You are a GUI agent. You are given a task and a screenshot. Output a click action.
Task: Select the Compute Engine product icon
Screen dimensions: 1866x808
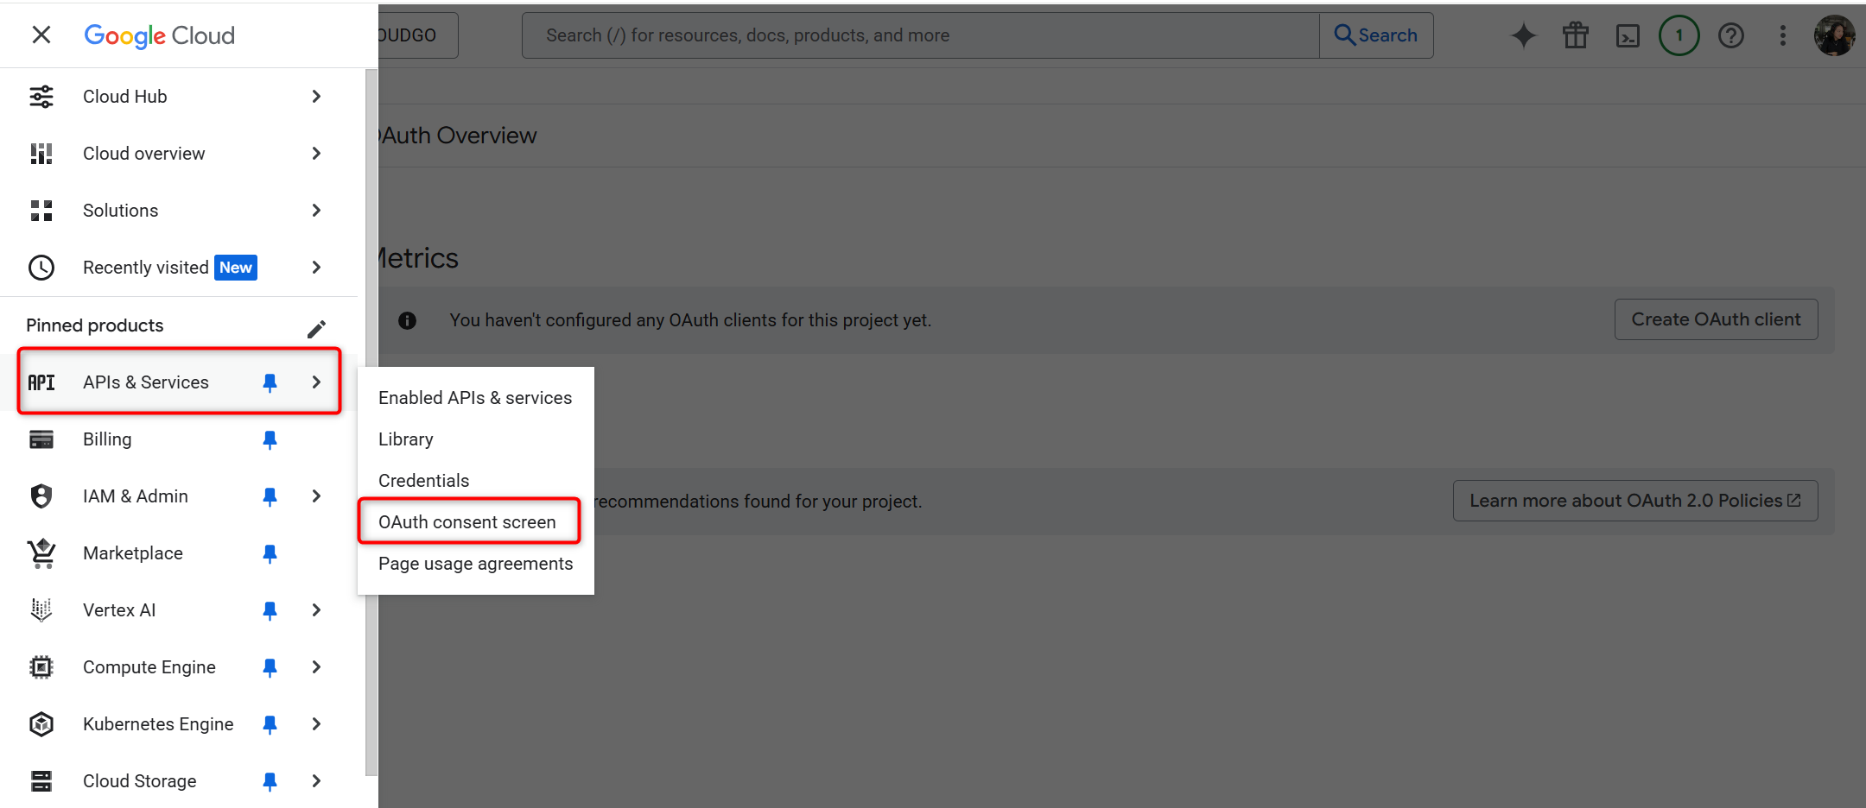41,666
